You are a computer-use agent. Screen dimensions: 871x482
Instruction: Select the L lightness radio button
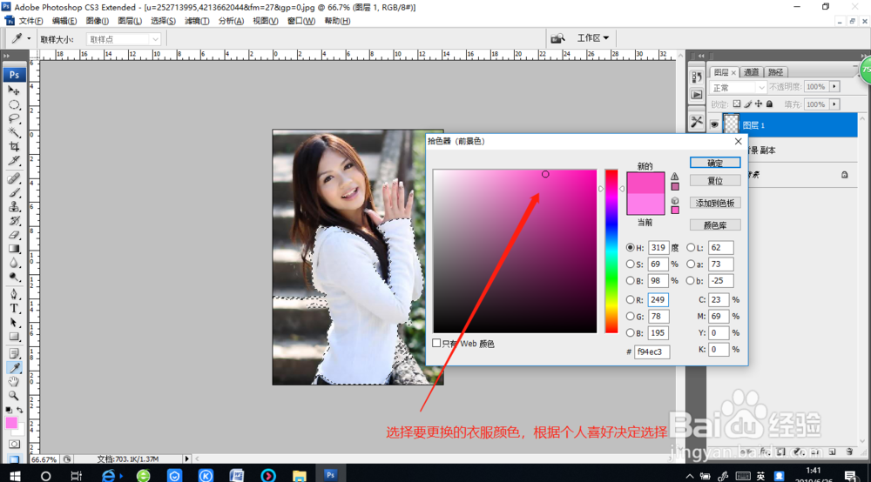coord(691,247)
